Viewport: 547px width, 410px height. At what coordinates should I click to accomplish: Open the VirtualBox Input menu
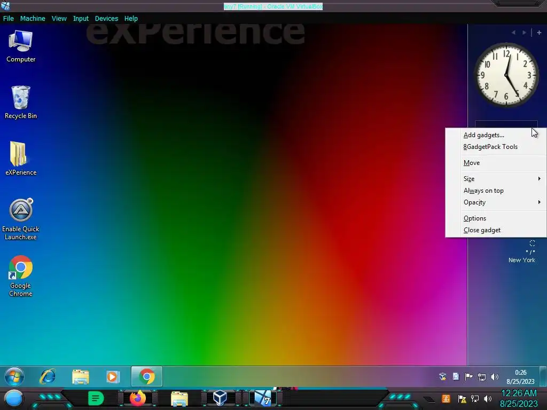81,19
